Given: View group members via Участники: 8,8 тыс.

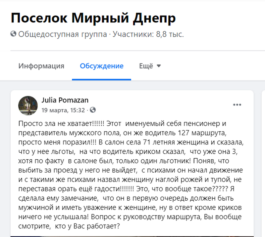Looking at the screenshot, I should coord(148,34).
